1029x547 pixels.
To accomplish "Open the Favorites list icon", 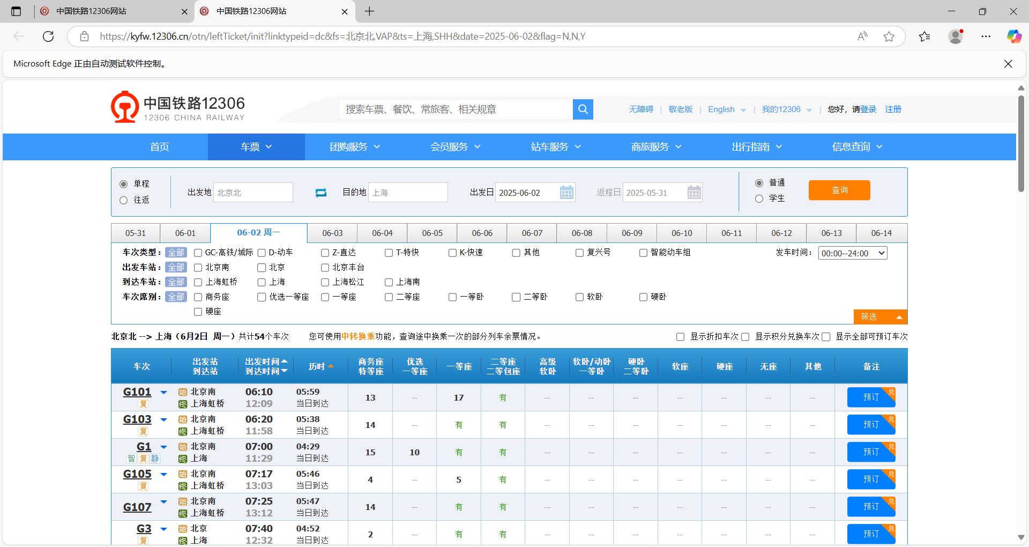I will click(x=924, y=36).
